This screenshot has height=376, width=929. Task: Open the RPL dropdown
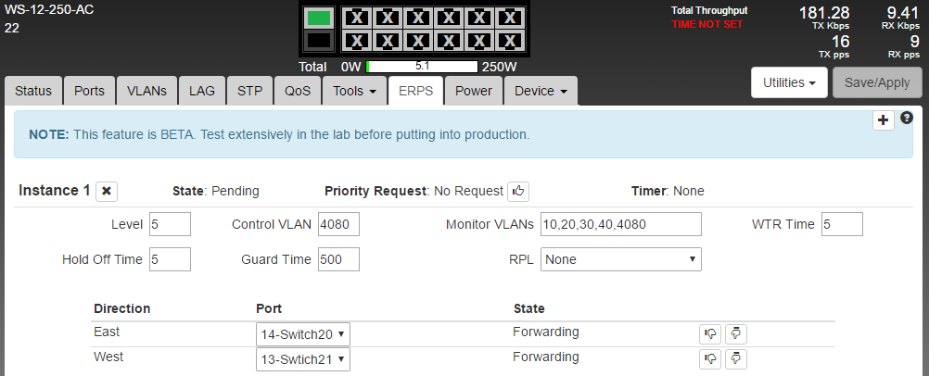[x=621, y=259]
